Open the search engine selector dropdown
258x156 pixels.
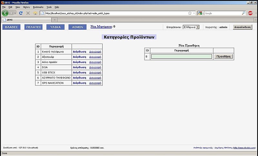tap(203, 13)
